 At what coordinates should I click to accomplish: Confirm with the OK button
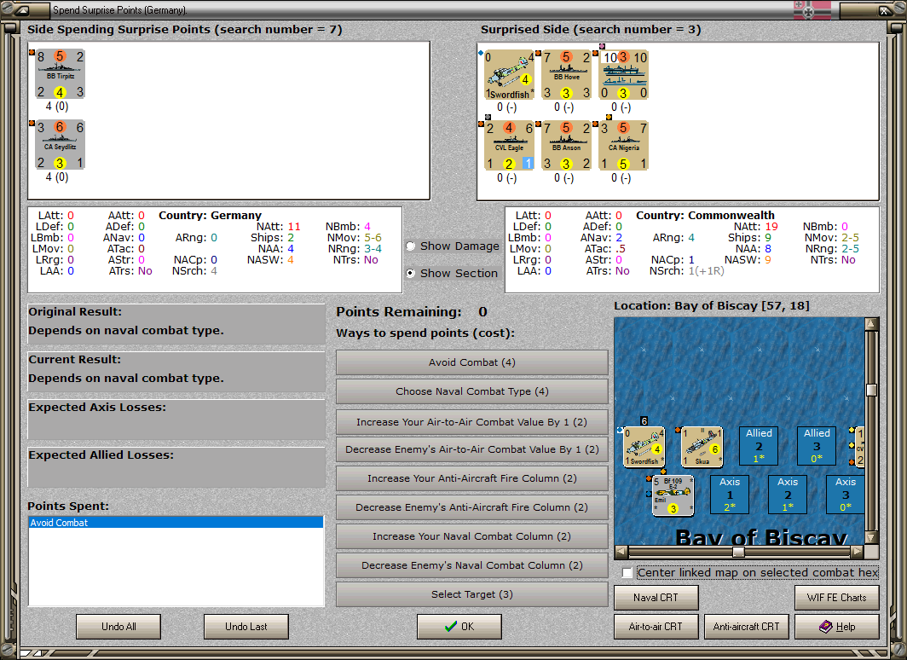click(459, 627)
